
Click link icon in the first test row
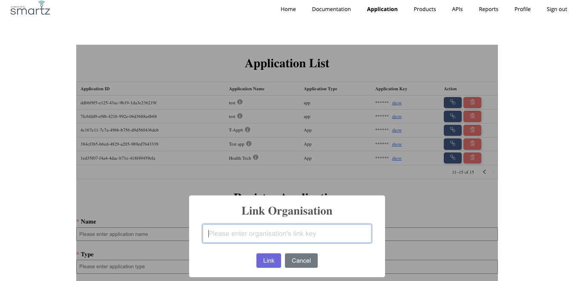click(x=452, y=103)
